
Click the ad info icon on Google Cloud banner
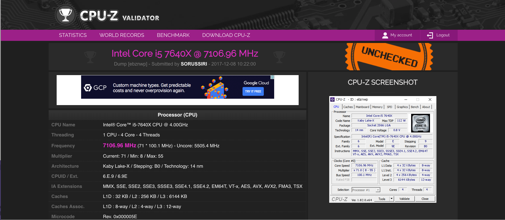point(272,77)
